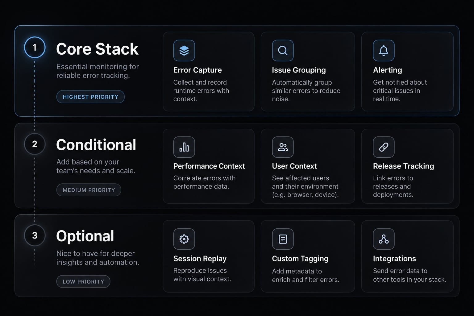Select step 3 circle for Optional
Viewport: 474px width, 316px height.
[35, 235]
